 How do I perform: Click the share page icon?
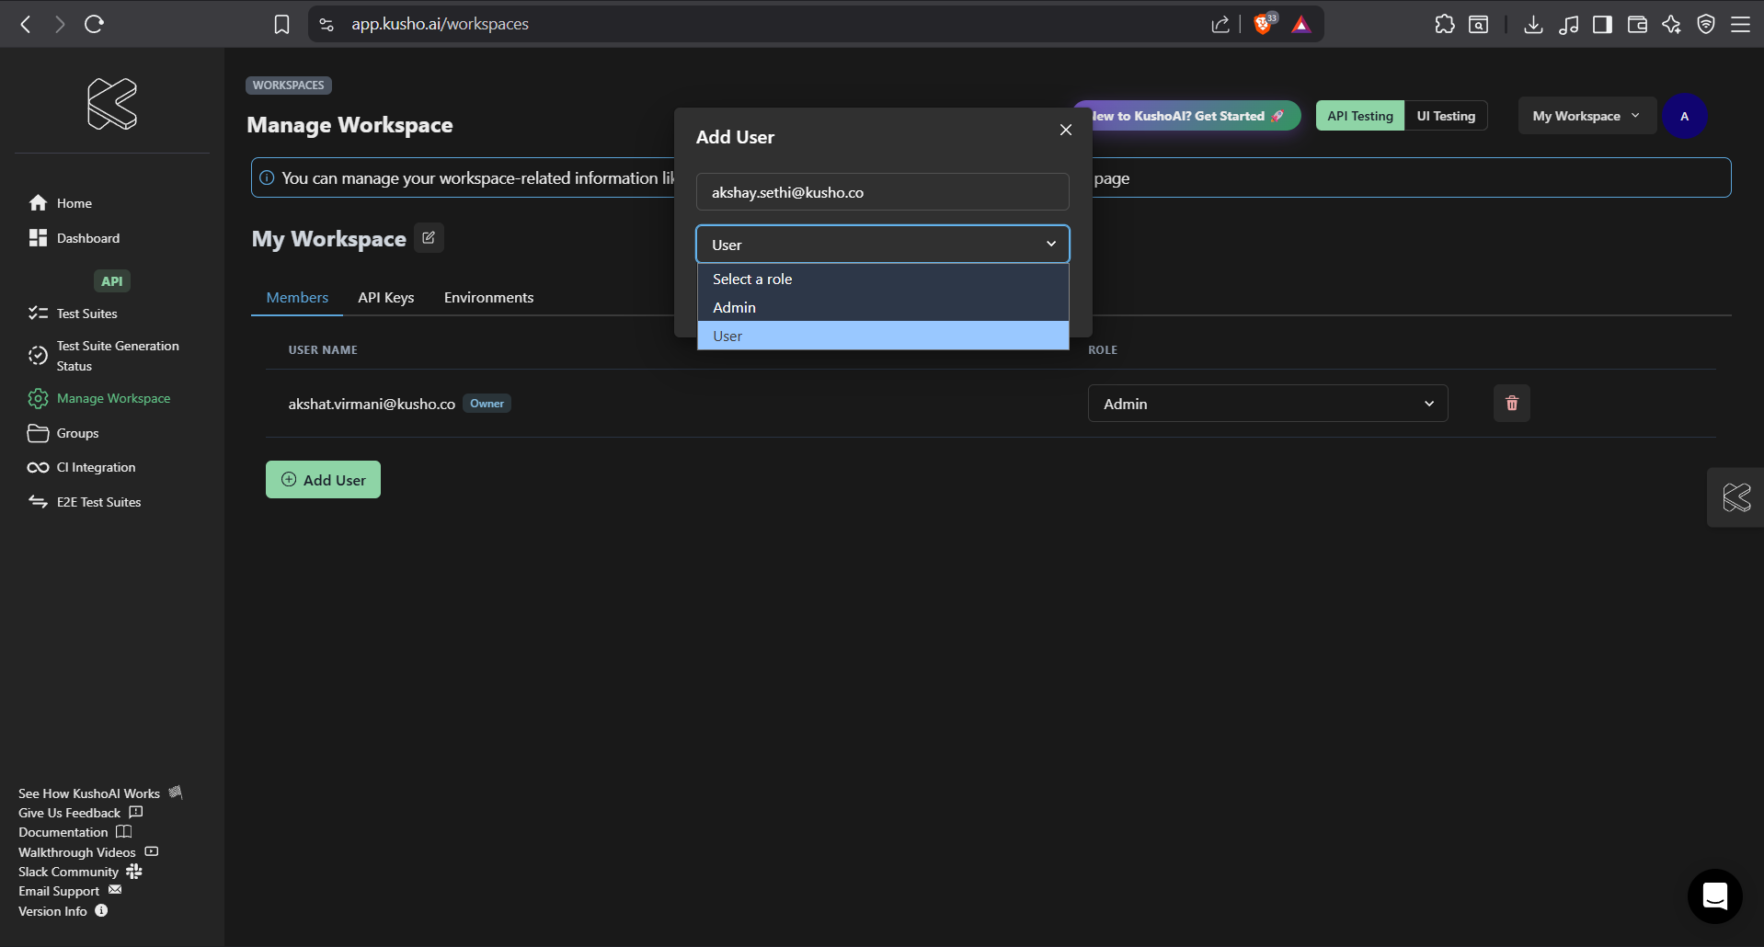click(1220, 24)
